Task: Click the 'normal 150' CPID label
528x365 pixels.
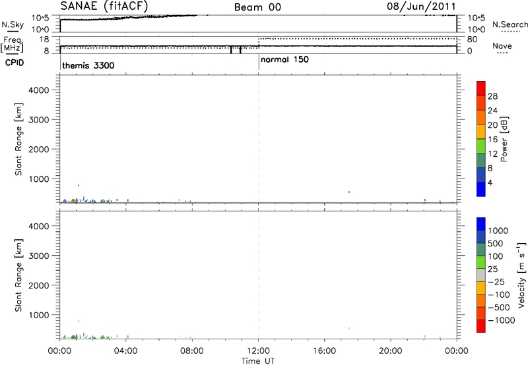Action: tap(284, 59)
